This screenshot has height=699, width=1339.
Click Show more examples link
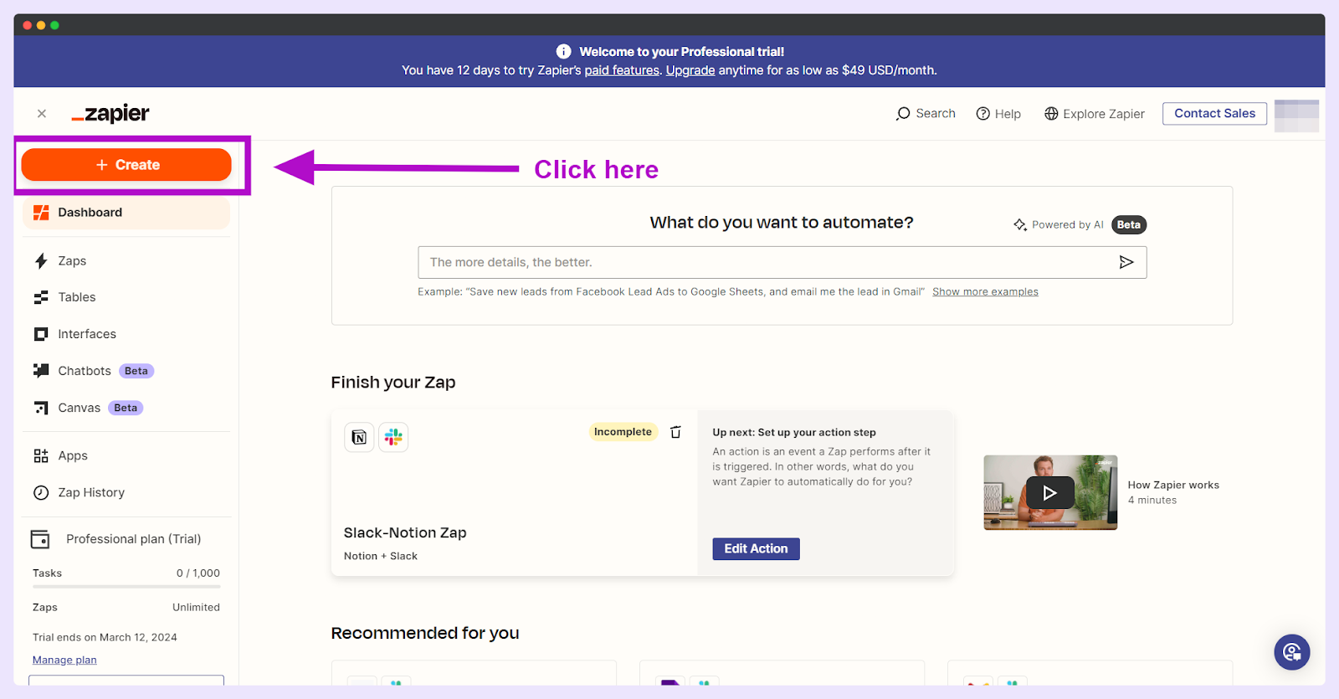coord(985,291)
